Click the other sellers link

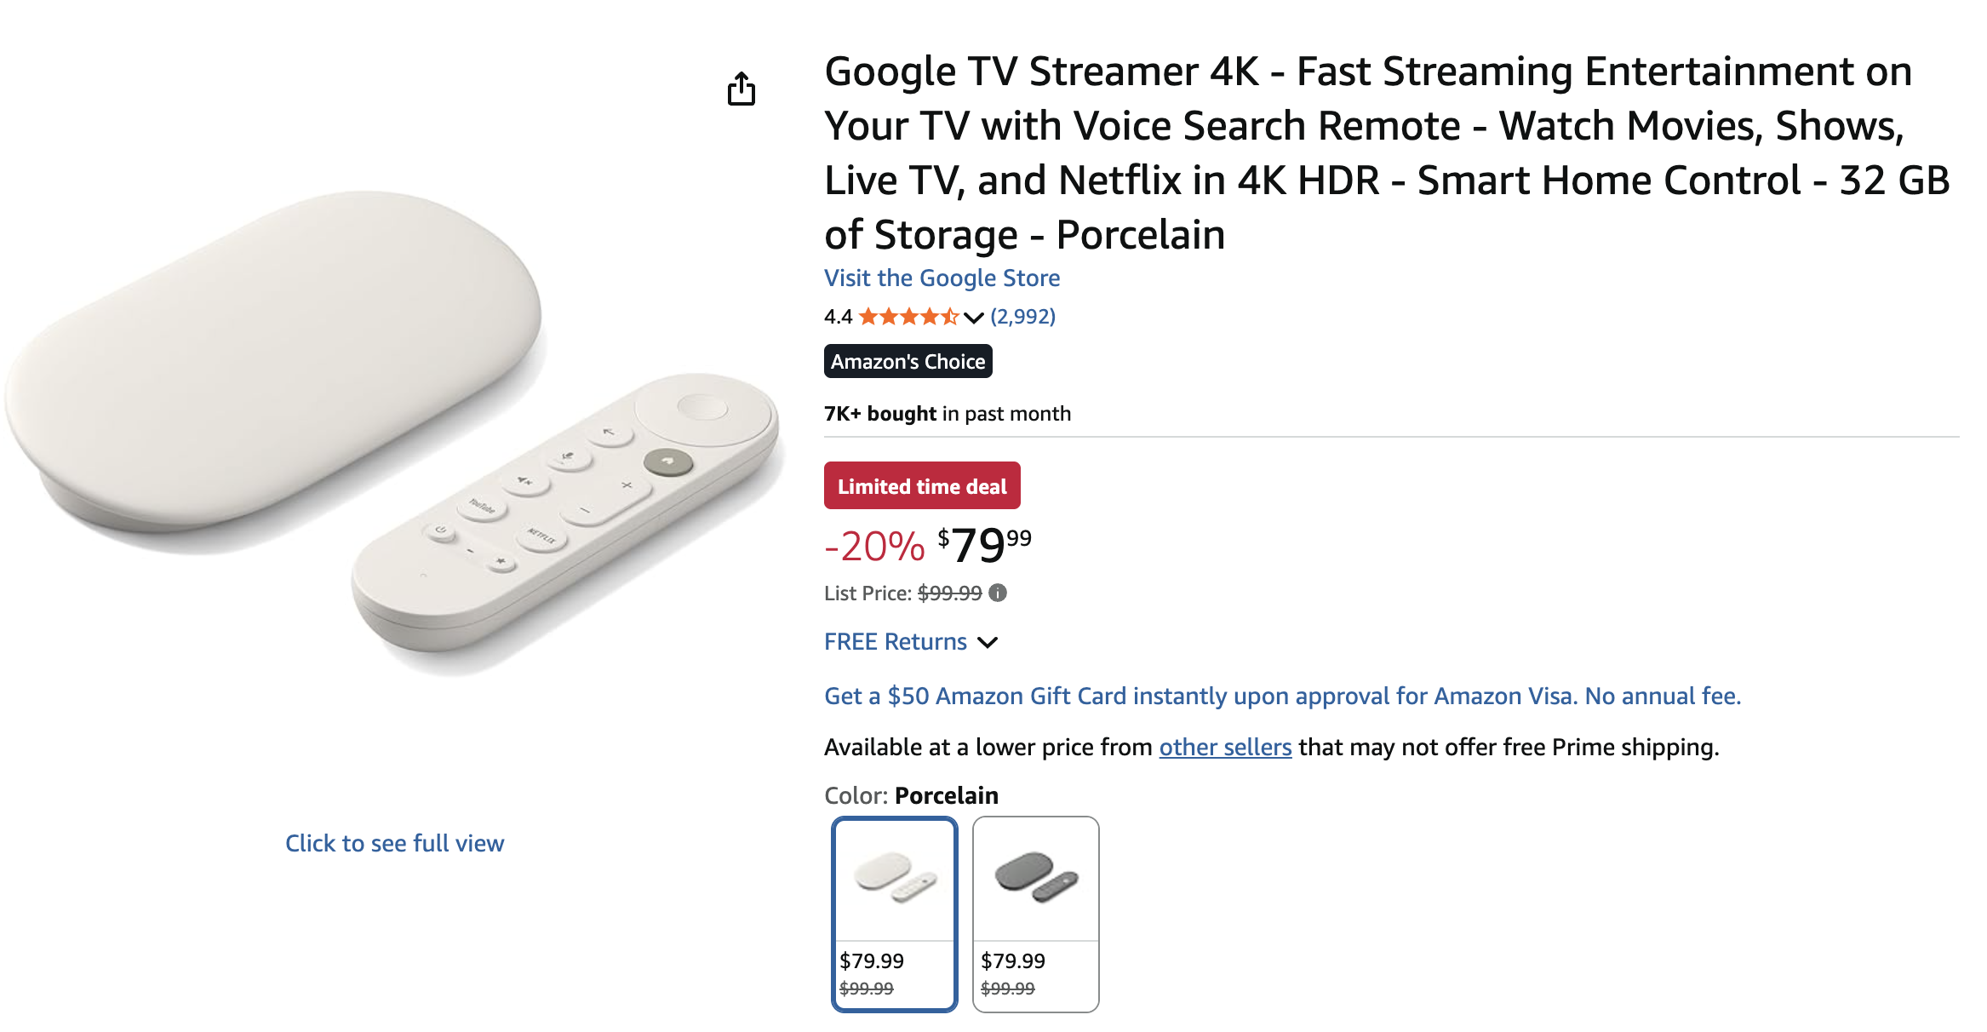(1224, 747)
